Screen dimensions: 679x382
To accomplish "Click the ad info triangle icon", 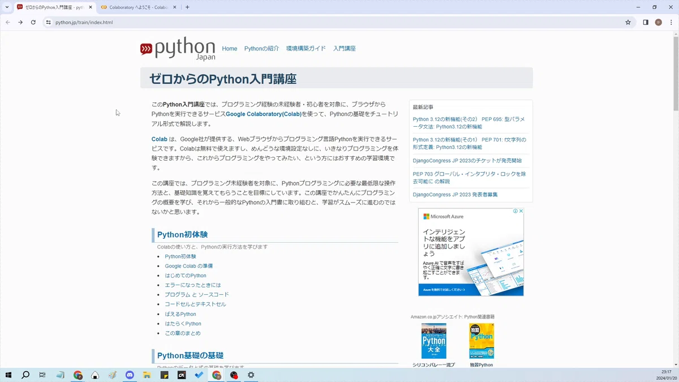I will click(x=515, y=211).
